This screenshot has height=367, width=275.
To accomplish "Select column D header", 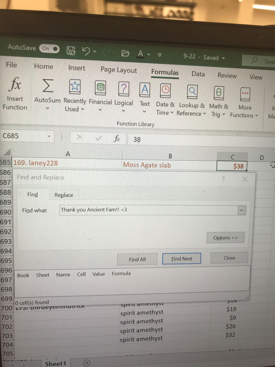I will coord(262,158).
